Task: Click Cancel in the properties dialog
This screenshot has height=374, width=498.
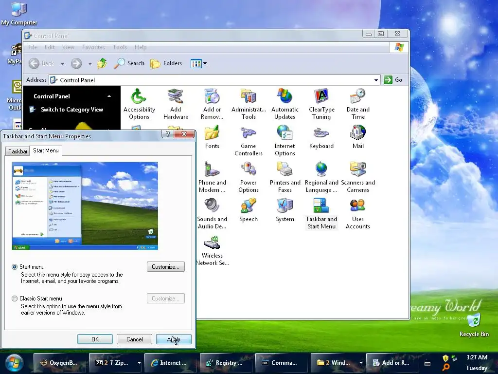Action: point(134,339)
